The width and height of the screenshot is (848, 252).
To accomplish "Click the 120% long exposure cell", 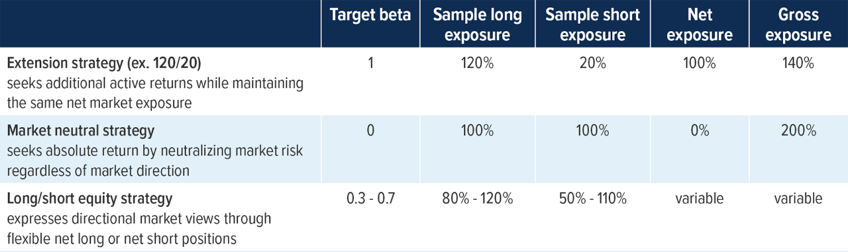I will click(x=478, y=64).
